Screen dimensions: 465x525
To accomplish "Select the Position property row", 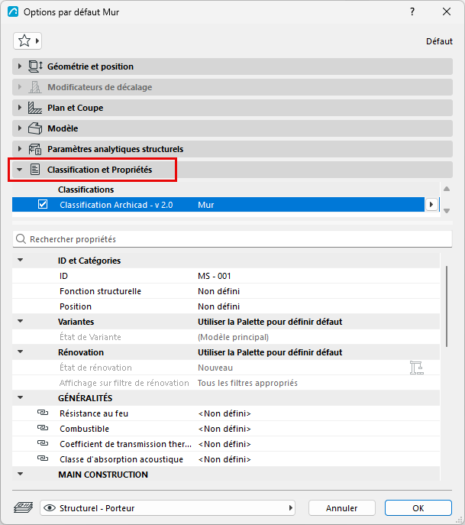I will pos(226,306).
